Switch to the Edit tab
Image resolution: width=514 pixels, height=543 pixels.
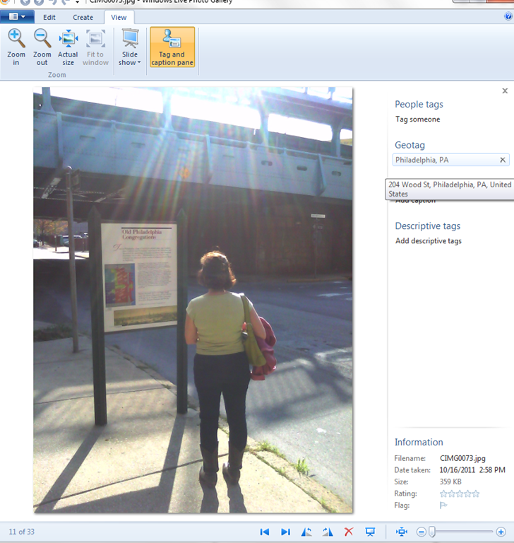pyautogui.click(x=50, y=17)
